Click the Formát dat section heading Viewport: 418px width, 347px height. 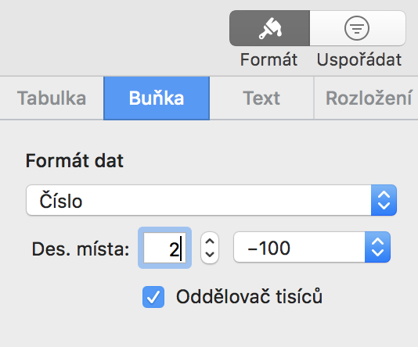(x=74, y=161)
